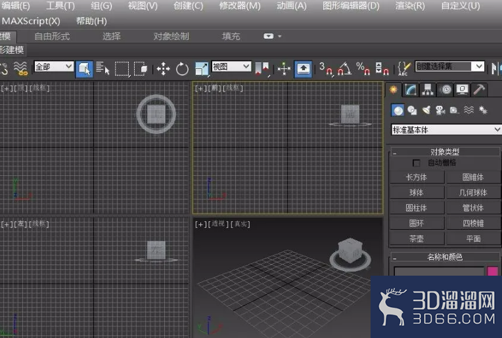This screenshot has height=338, width=502.
Task: Toggle keyboard shortcut override button
Action: click(x=303, y=68)
